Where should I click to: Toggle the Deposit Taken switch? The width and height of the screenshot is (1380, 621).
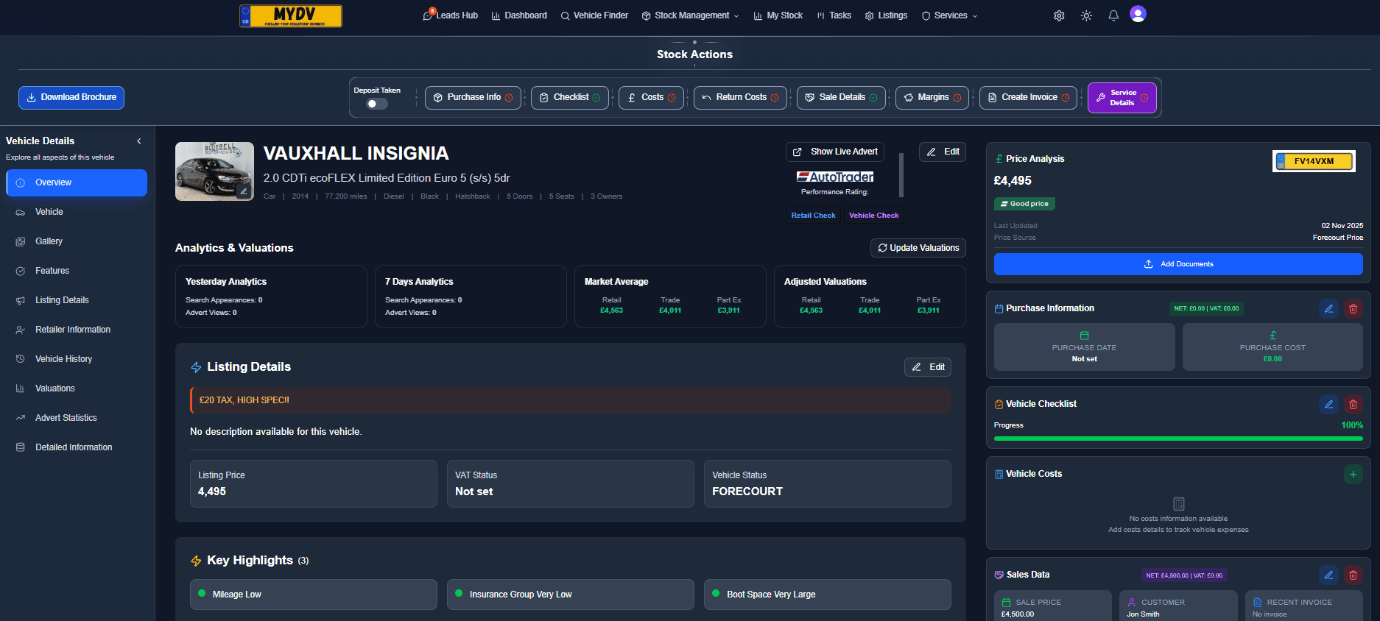click(x=376, y=104)
